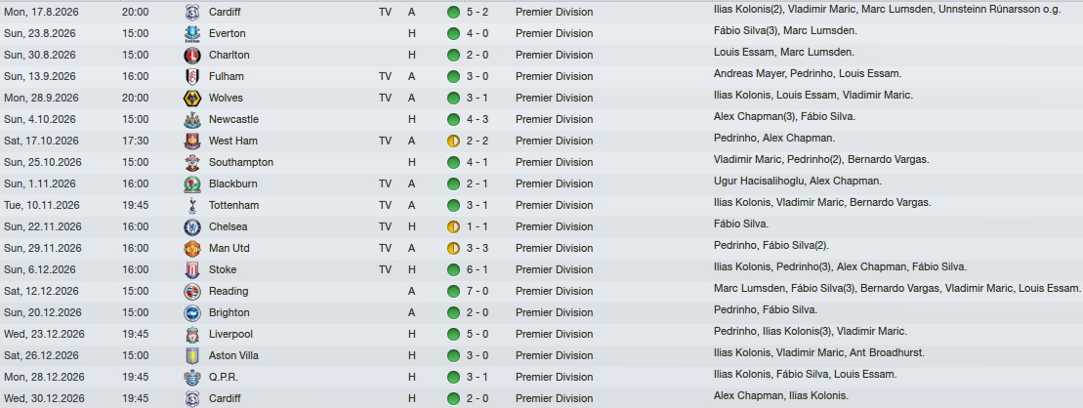The height and width of the screenshot is (408, 1083).
Task: Open the Tottenham team link
Action: 233,205
